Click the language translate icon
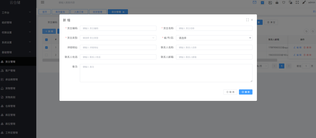316x138 pixels. tap(290, 2)
